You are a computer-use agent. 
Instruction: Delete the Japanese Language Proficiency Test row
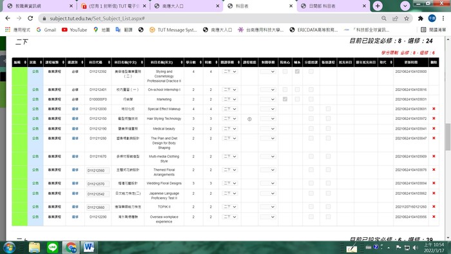pos(434,193)
